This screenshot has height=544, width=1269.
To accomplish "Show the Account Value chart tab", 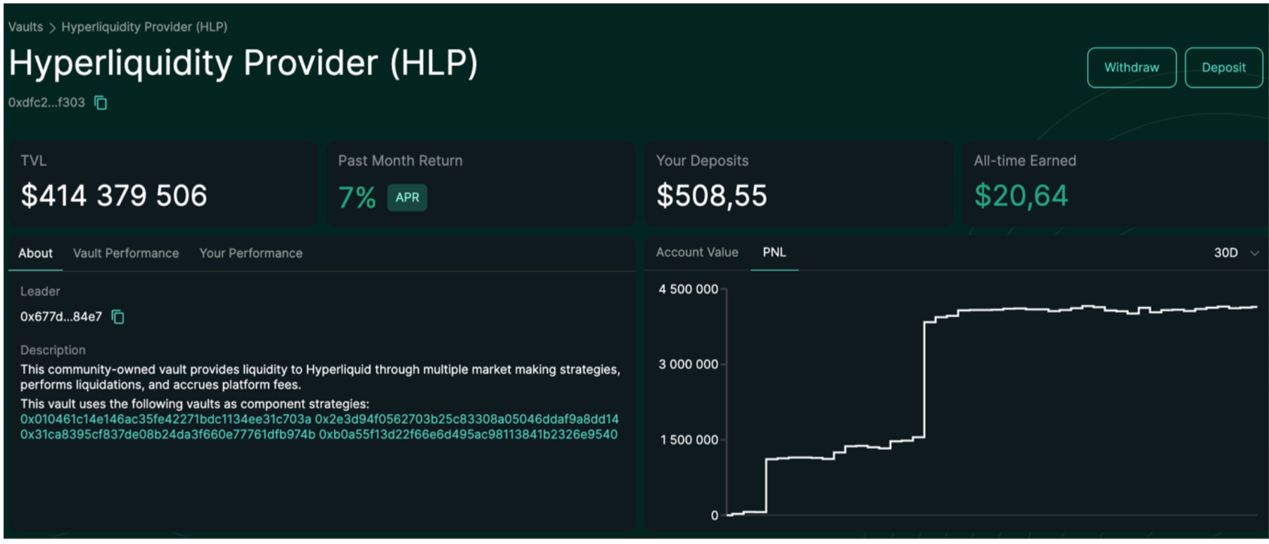I will pyautogui.click(x=696, y=252).
